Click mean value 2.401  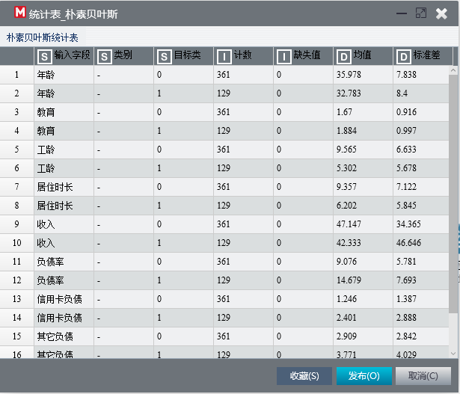pos(346,318)
